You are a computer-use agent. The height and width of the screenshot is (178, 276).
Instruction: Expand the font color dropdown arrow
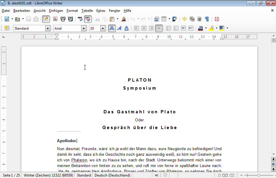point(206,28)
